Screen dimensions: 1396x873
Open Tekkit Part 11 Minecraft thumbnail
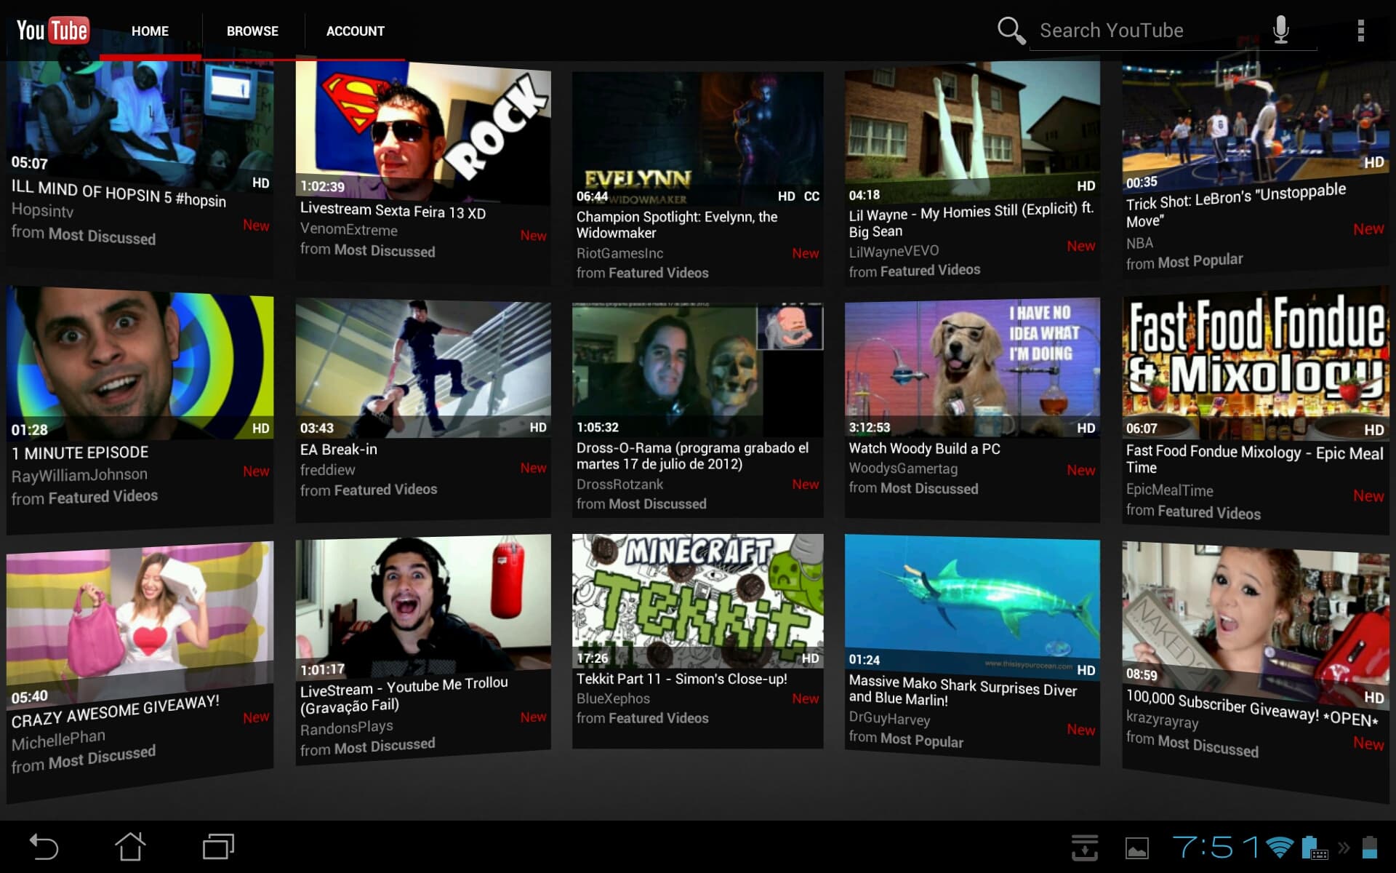click(697, 600)
